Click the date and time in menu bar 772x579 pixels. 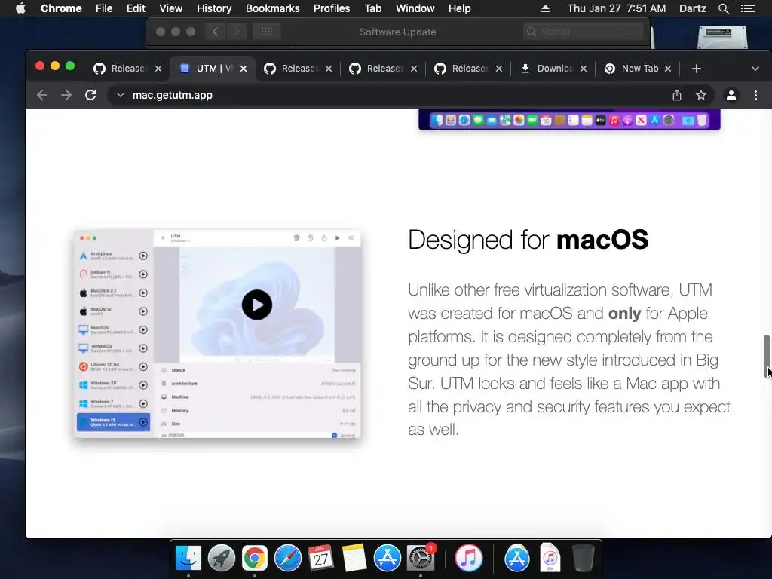(617, 8)
